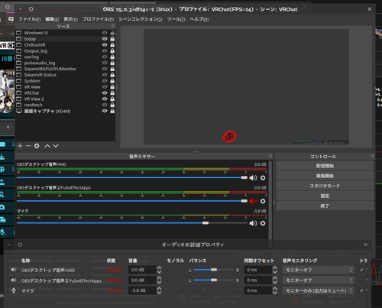
Task: Add a new source with the plus icon
Action: (x=20, y=146)
